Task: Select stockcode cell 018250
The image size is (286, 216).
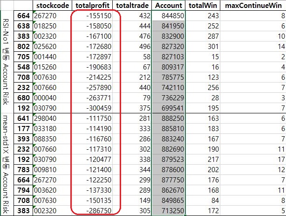Action: [53, 26]
